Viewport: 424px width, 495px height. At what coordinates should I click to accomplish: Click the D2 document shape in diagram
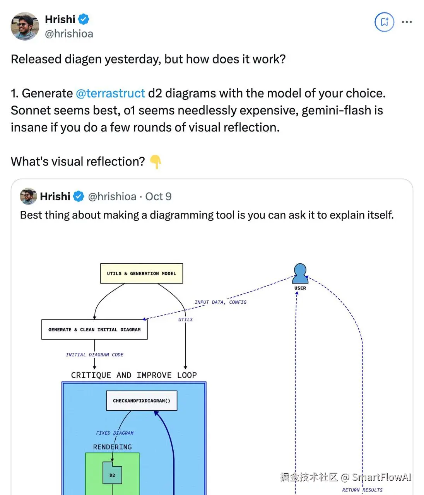tap(112, 473)
